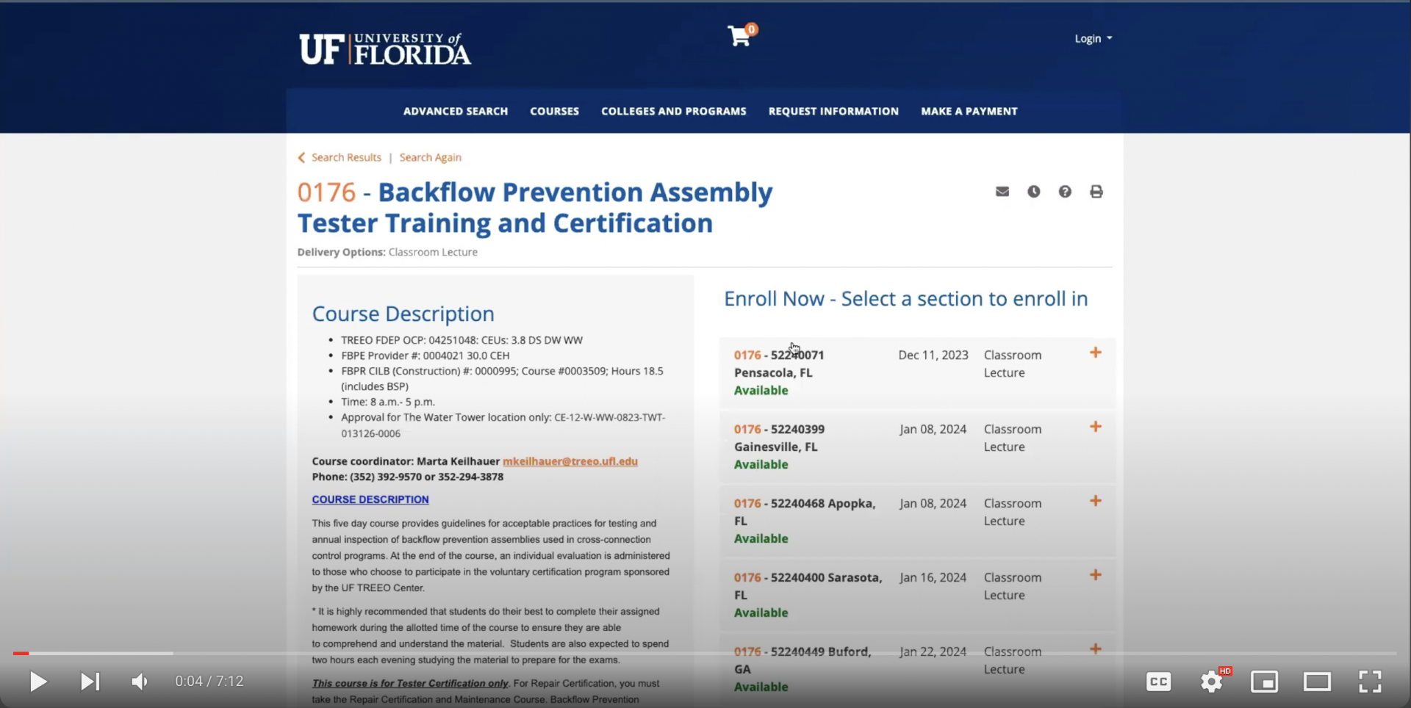1411x708 pixels.
Task: Switch to theater mode
Action: click(1318, 682)
